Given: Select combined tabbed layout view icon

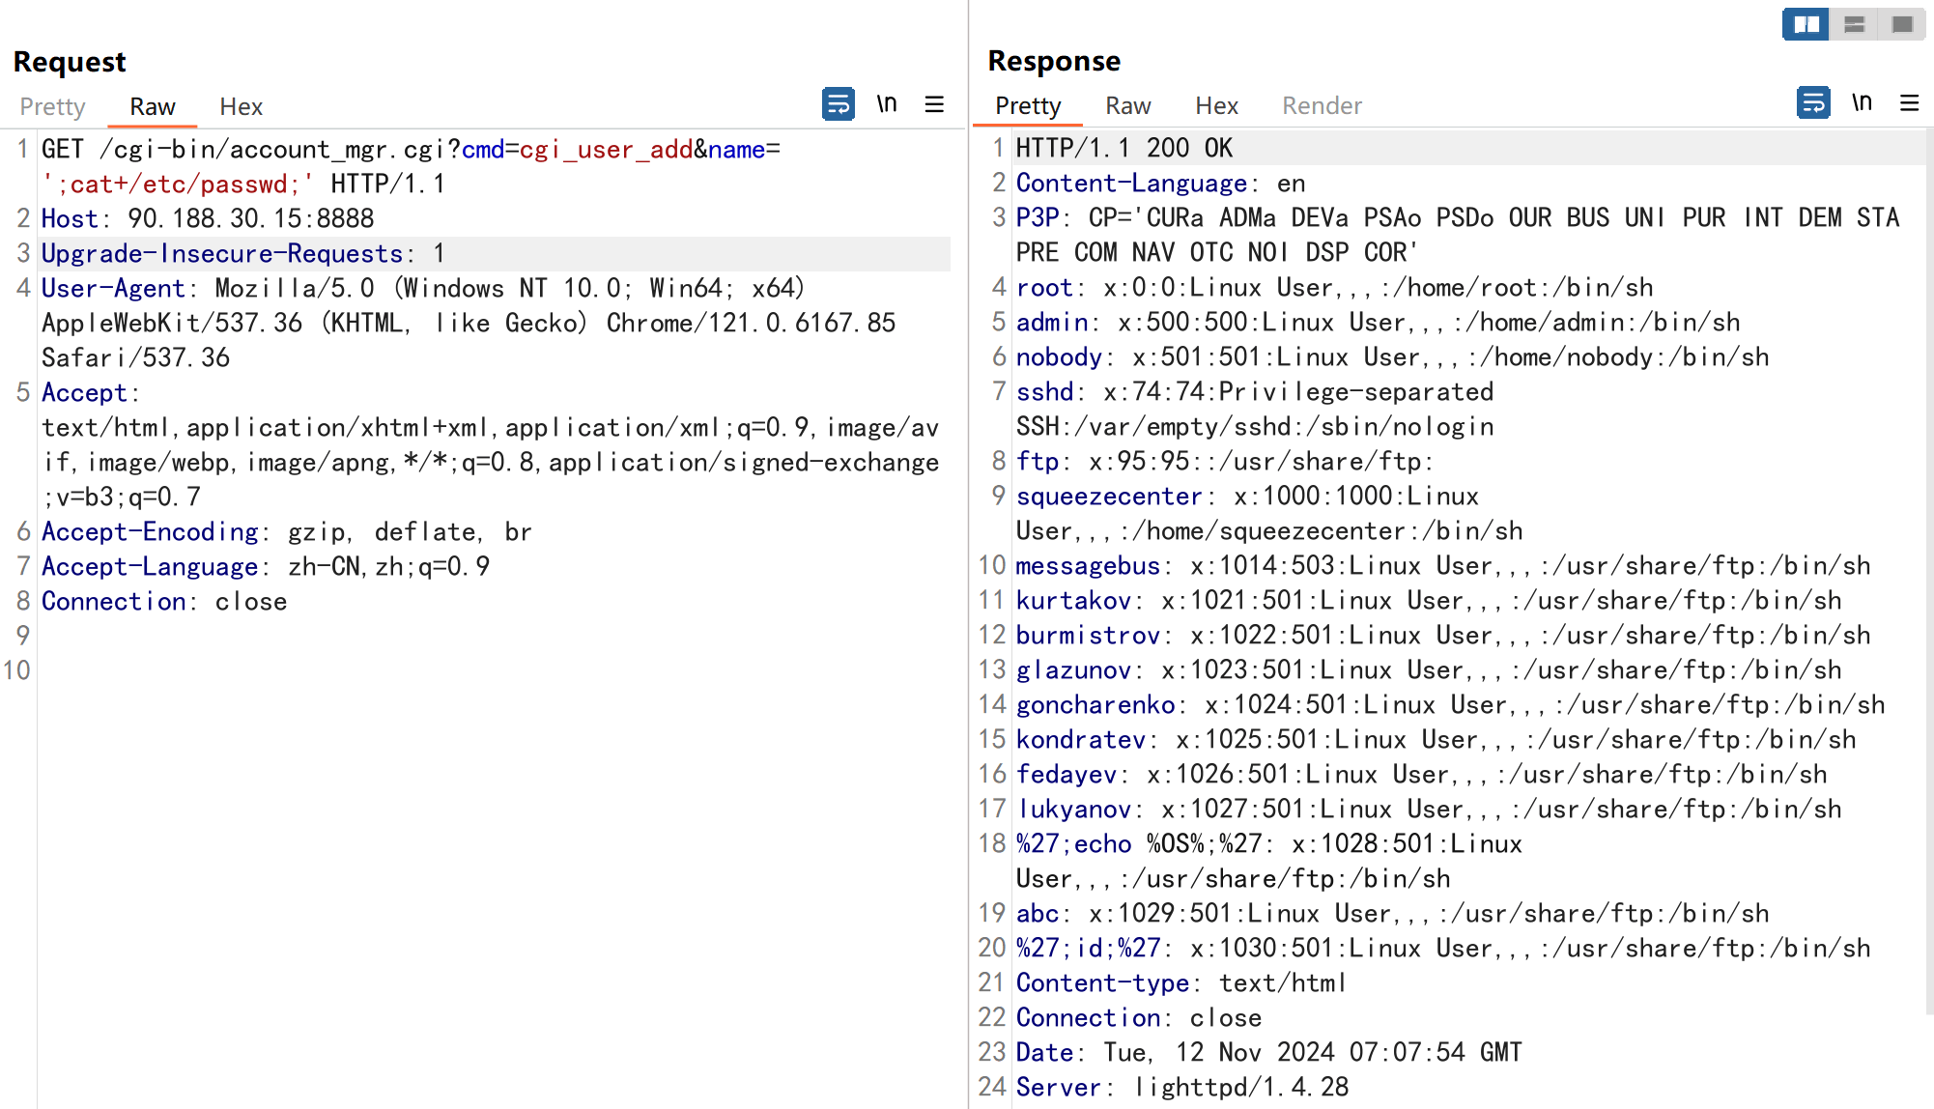Looking at the screenshot, I should coord(1902,24).
